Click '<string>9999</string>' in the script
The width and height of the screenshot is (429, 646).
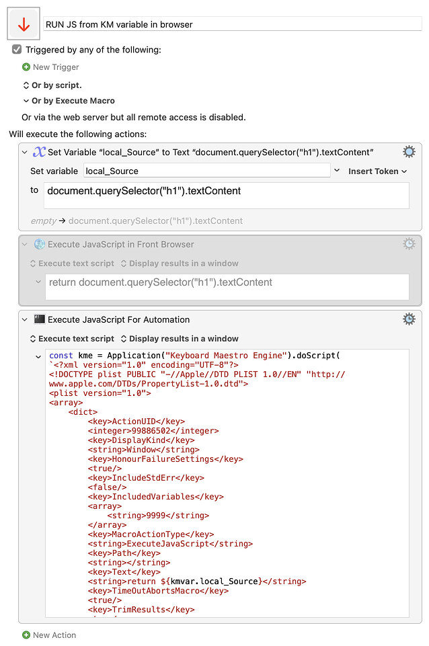coord(158,516)
